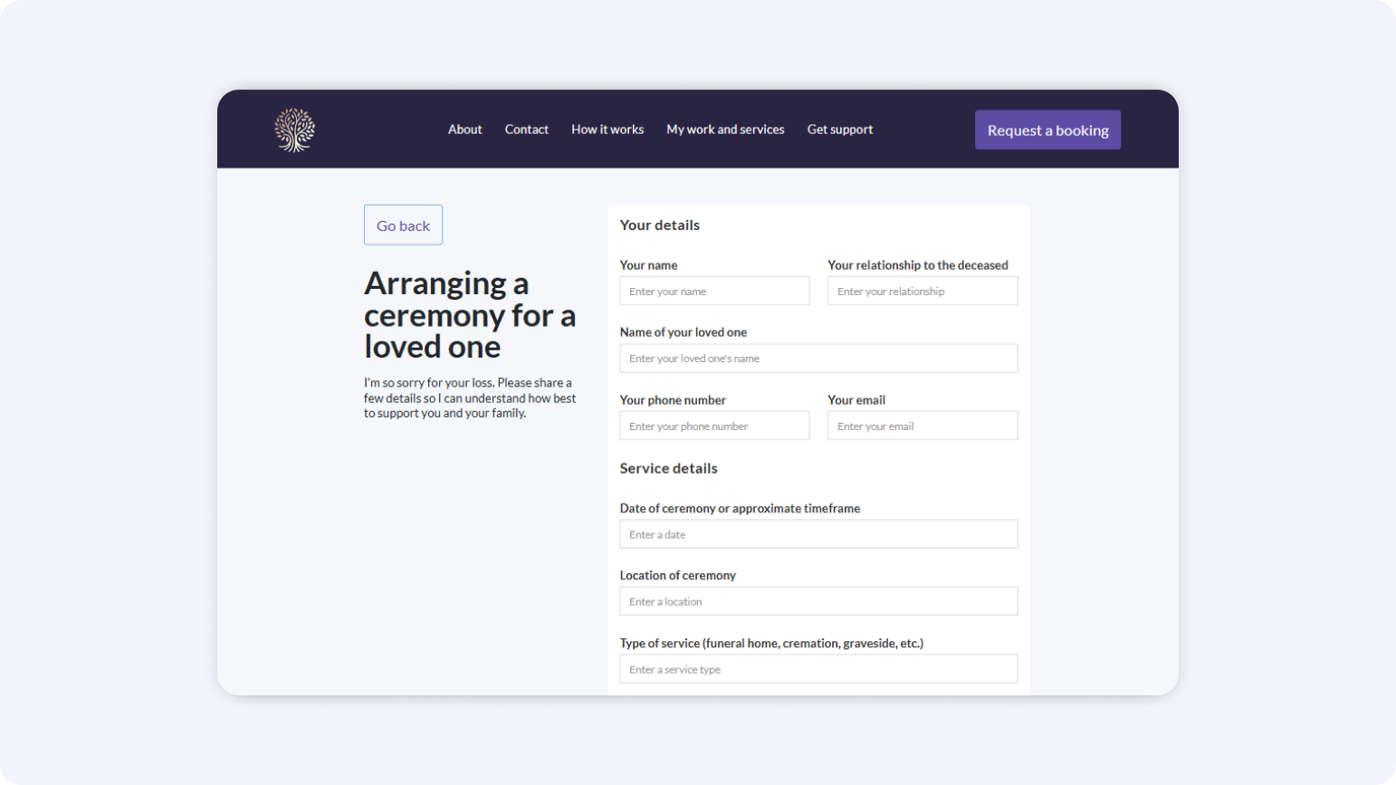
Task: Open How it works in navigation
Action: [607, 129]
